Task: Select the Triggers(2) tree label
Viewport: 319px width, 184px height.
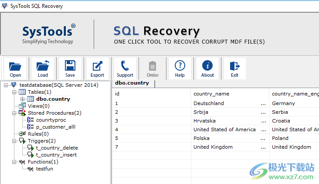Action: pyautogui.click(x=42, y=141)
